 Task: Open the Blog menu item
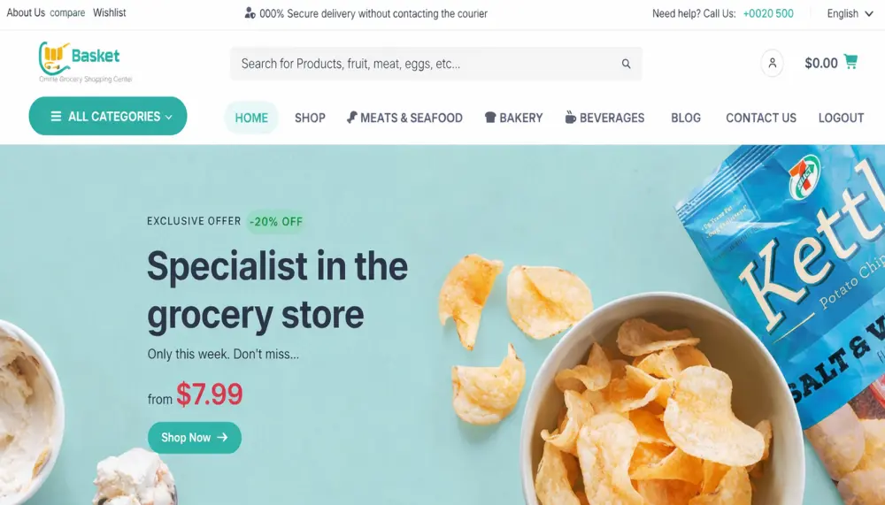pos(686,118)
